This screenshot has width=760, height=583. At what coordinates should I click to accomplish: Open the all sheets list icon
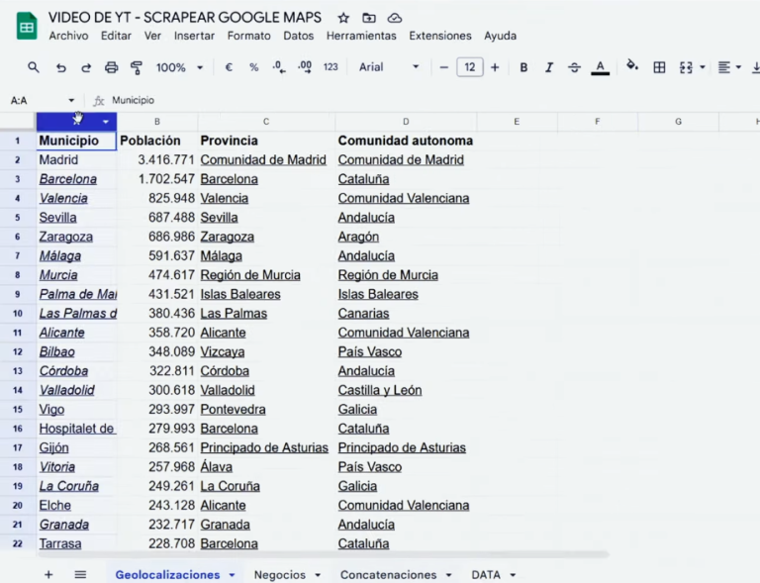coord(80,574)
